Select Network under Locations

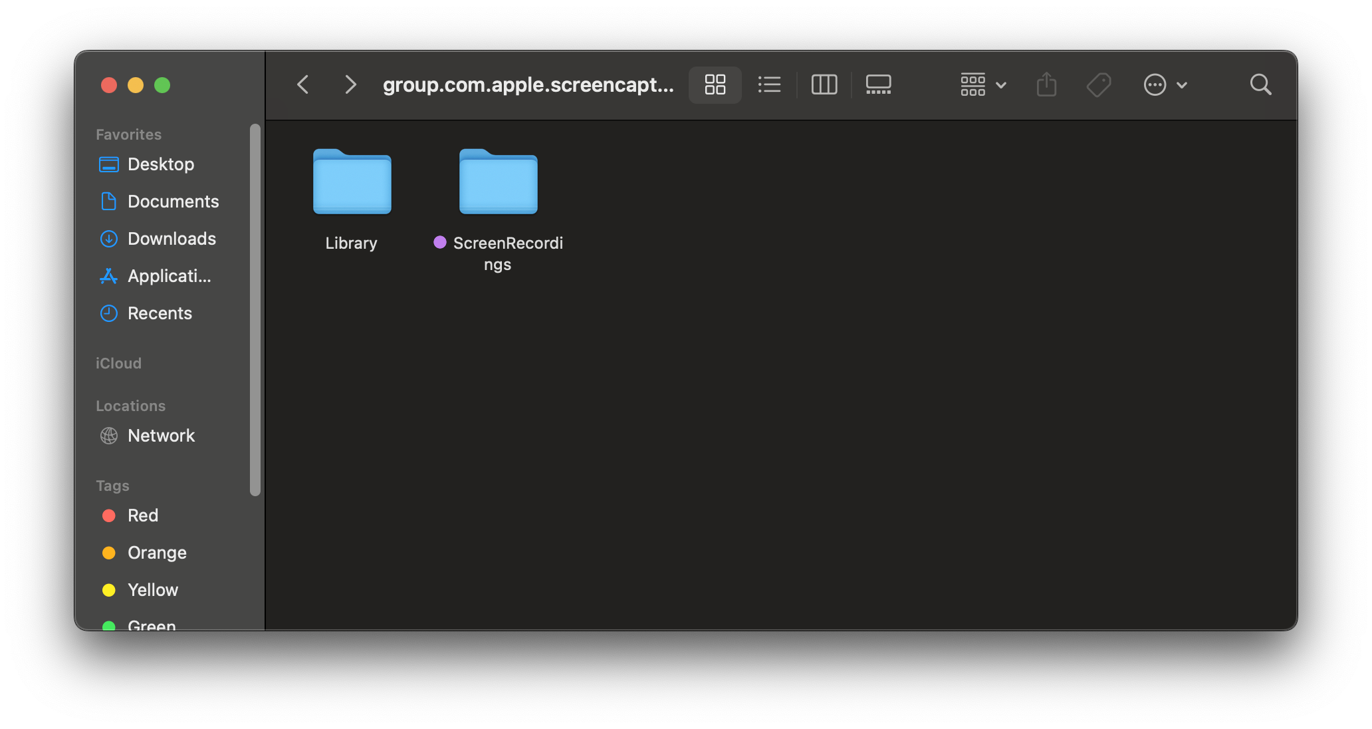click(x=161, y=436)
